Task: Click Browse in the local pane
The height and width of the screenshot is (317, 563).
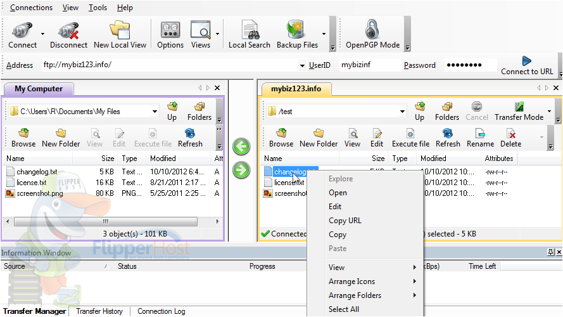Action: point(23,133)
